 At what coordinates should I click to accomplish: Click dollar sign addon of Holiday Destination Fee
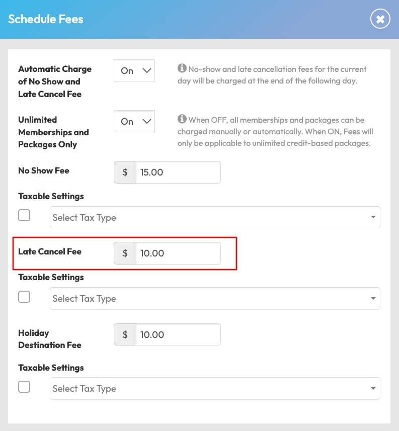125,334
